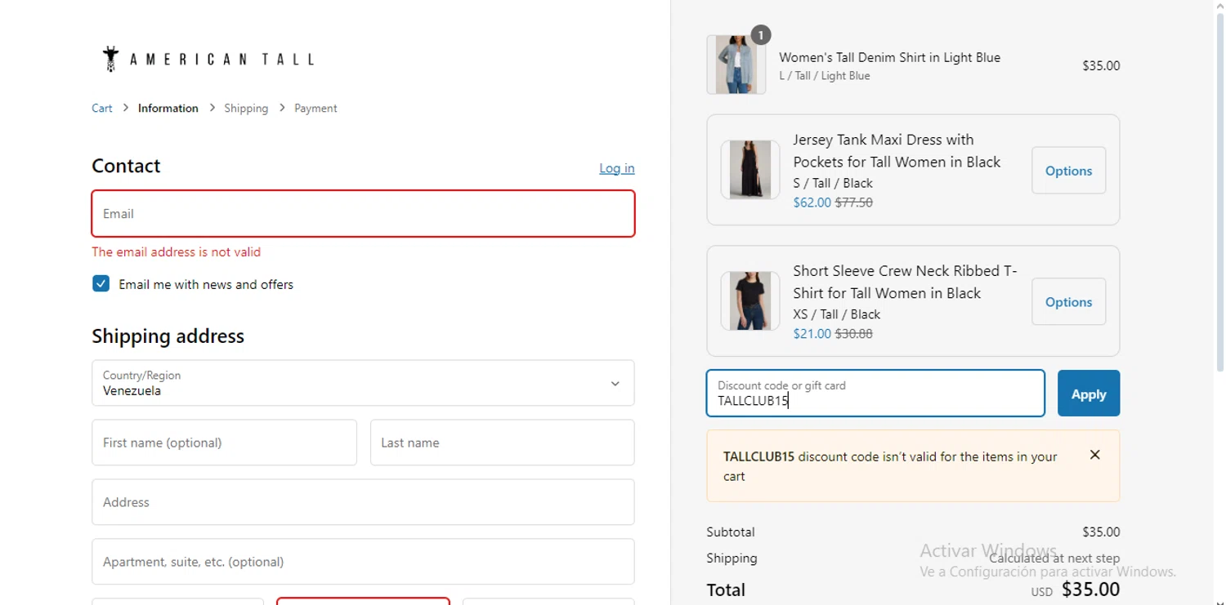
Task: Toggle Email me with news and offers checkbox
Action: [101, 284]
